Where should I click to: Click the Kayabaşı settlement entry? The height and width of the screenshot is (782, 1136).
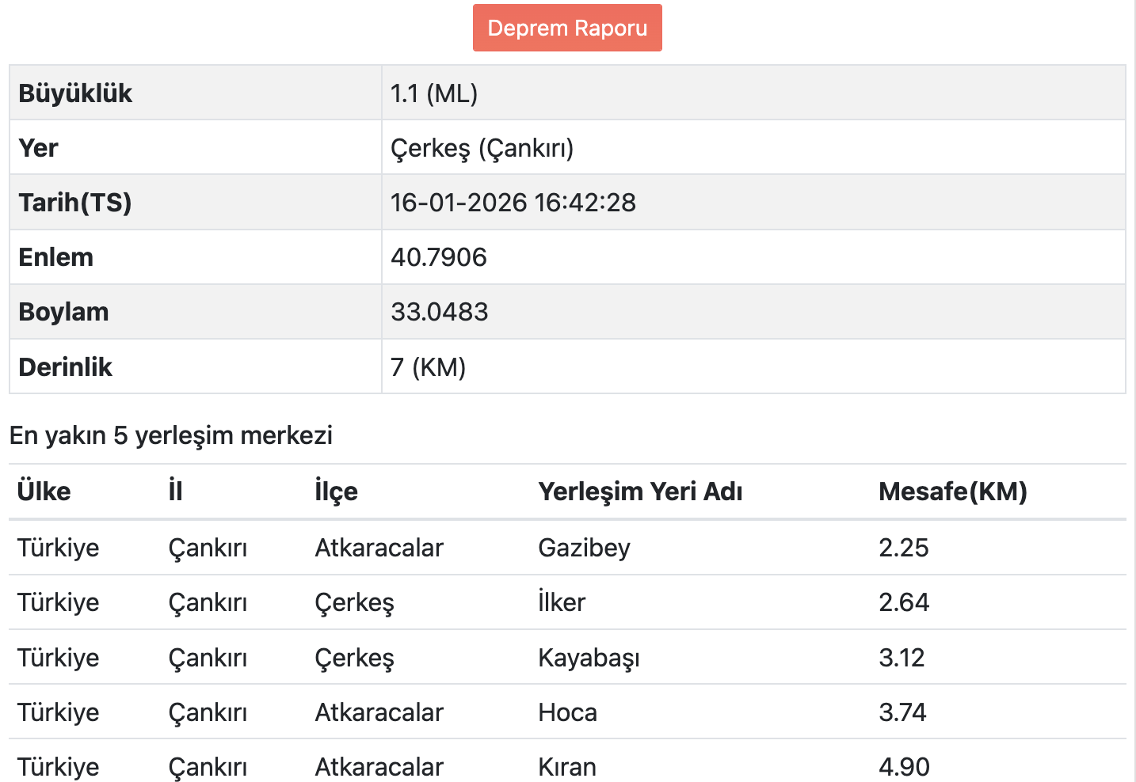(x=589, y=658)
